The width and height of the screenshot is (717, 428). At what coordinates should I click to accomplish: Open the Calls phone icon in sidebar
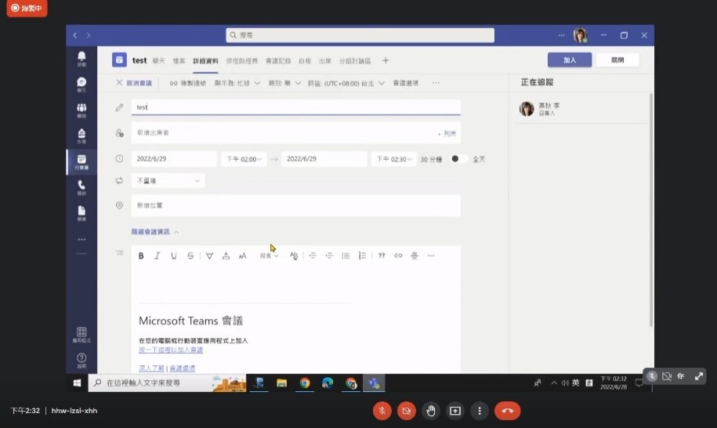point(81,187)
